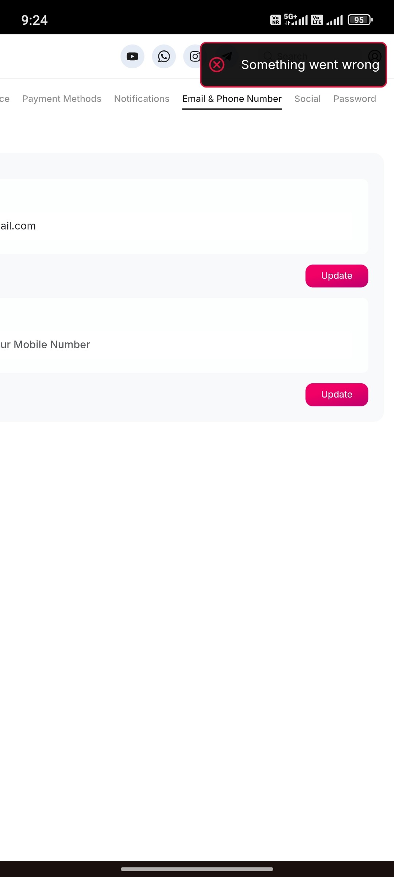The width and height of the screenshot is (394, 877).
Task: Tap the battery indicator in status bar
Action: tap(360, 20)
